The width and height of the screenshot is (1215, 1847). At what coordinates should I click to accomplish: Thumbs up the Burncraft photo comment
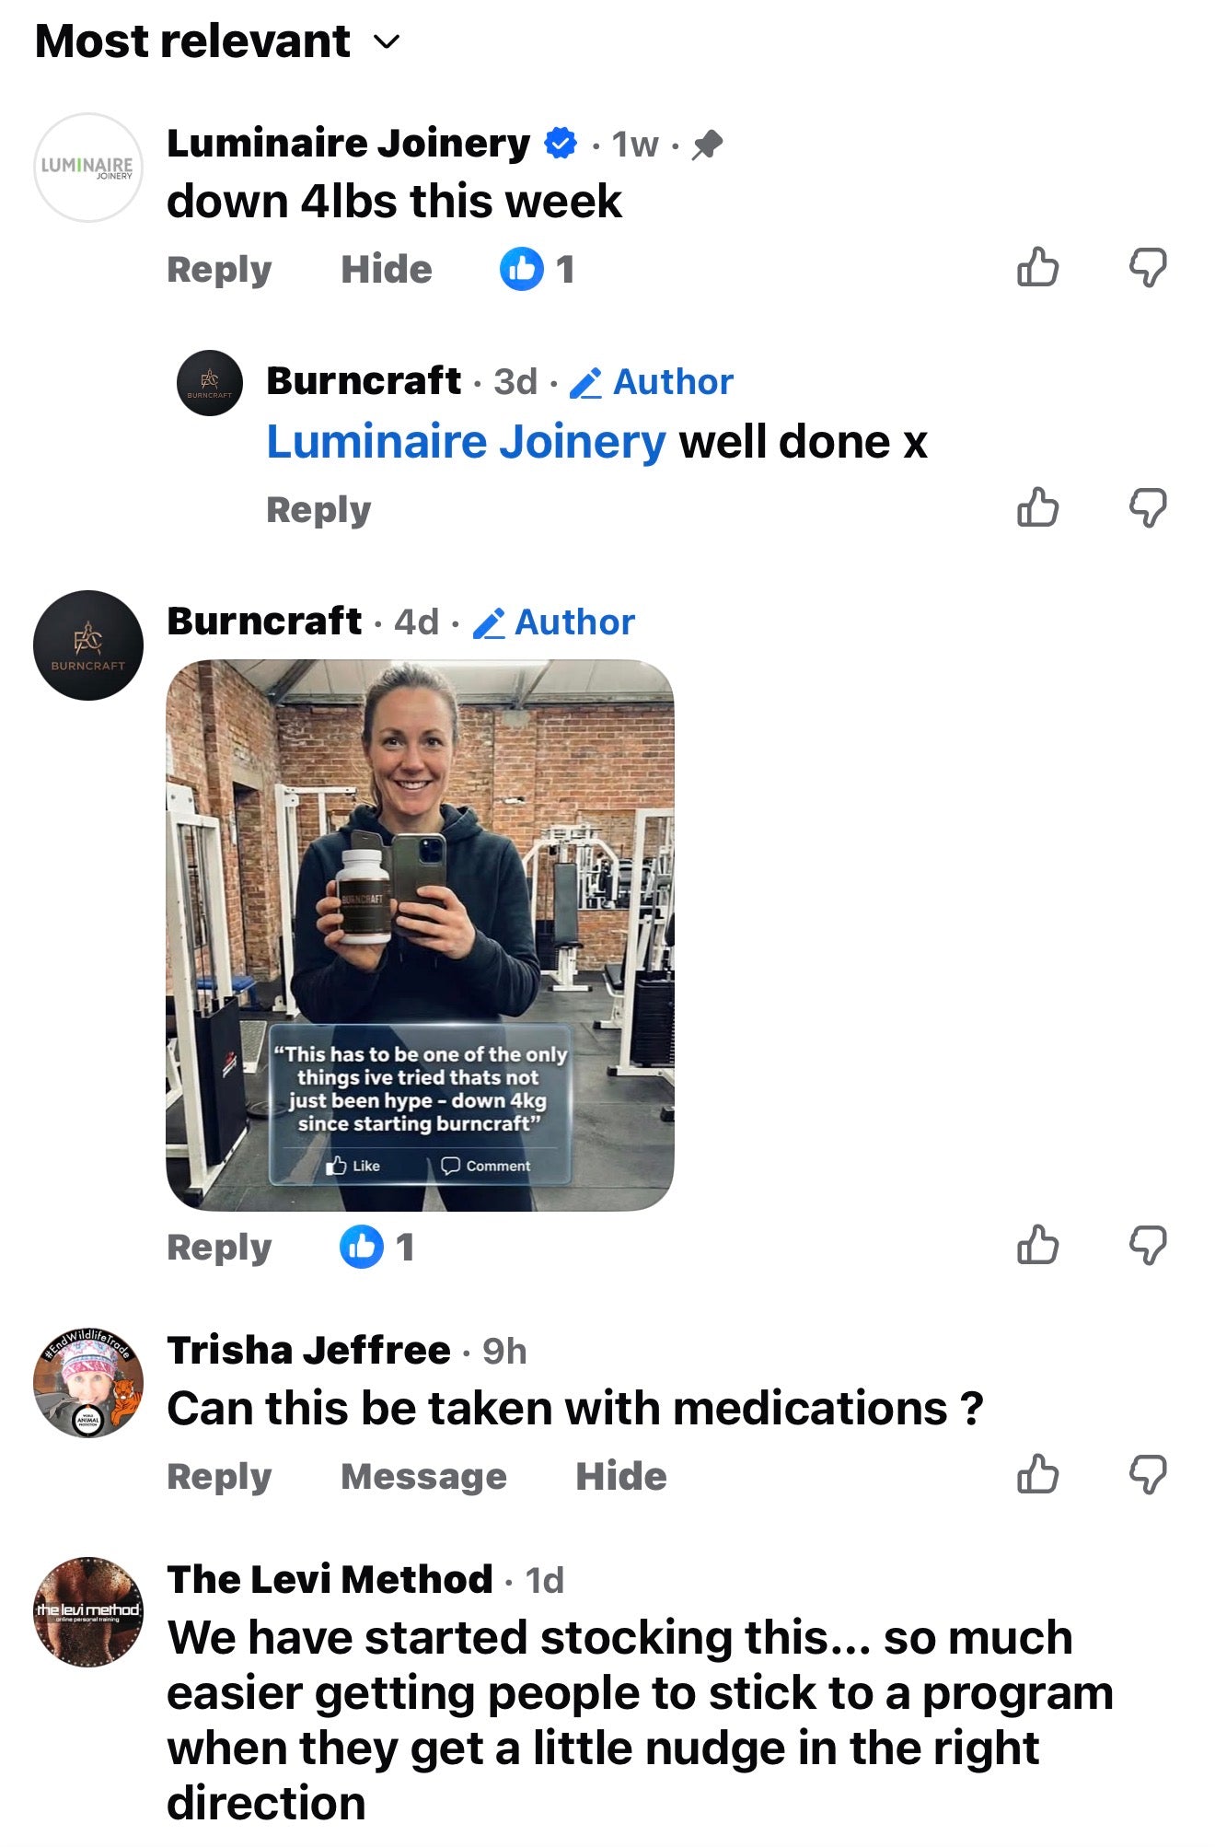point(1037,1246)
